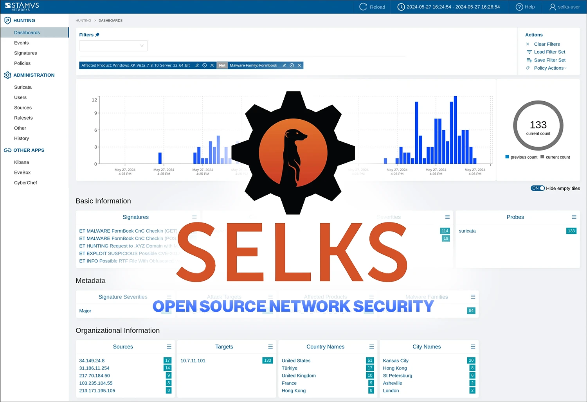Click pencil icon on Malware Family filter
587x402 pixels.
pos(284,65)
